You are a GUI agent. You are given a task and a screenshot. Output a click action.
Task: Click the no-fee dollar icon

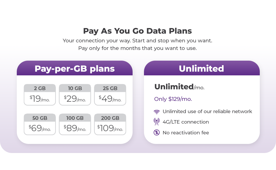point(157,133)
